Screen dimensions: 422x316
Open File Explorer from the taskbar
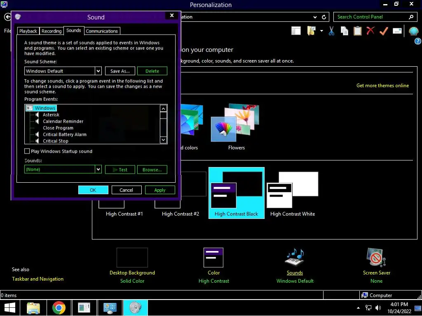pyautogui.click(x=34, y=308)
